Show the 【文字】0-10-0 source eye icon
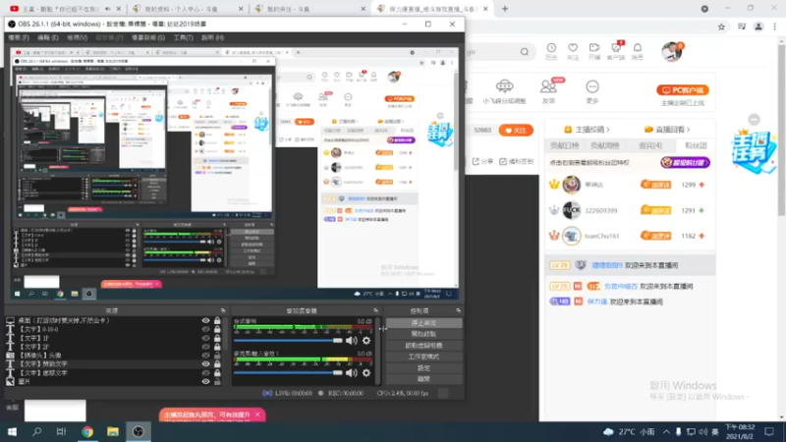 click(205, 329)
